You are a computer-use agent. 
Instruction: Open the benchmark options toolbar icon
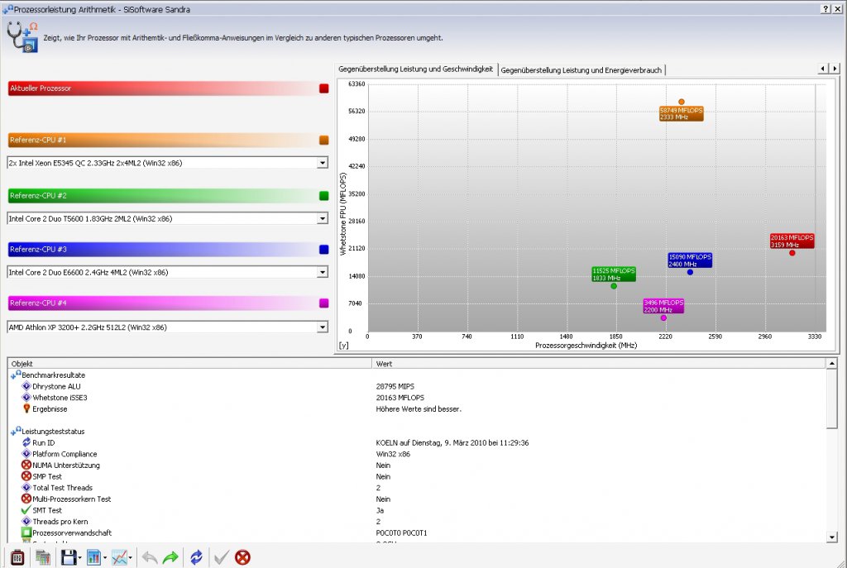[x=17, y=557]
